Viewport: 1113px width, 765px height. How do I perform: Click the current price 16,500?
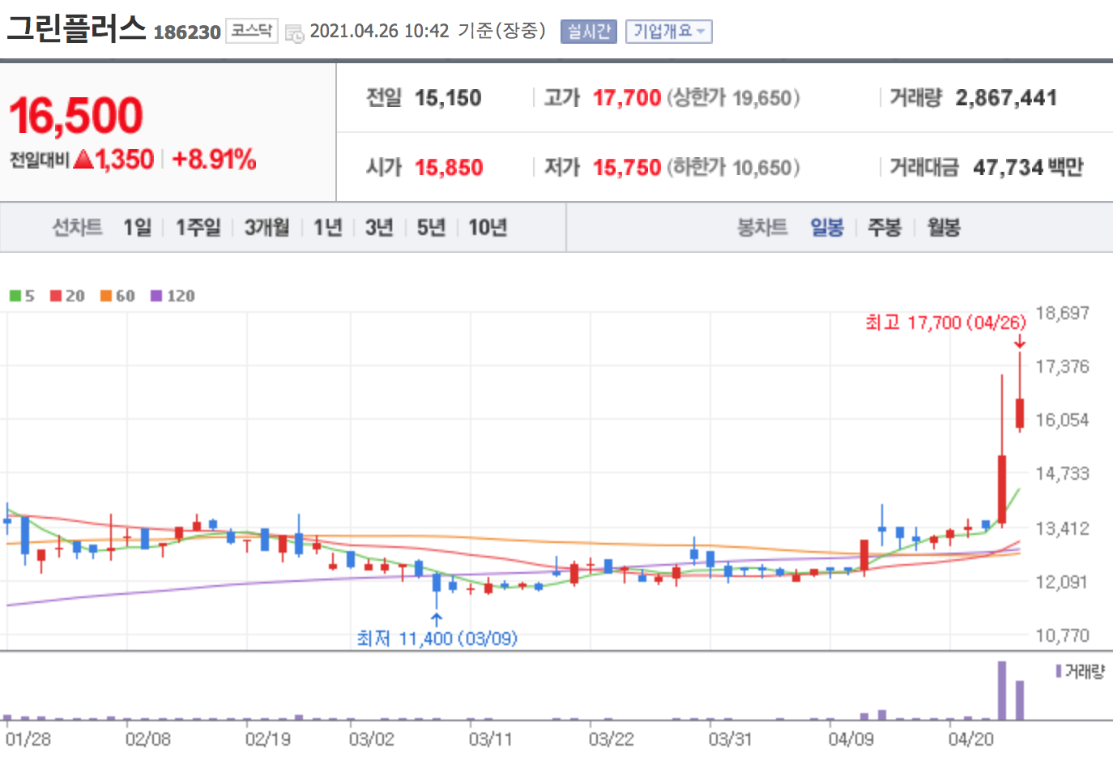(x=76, y=115)
